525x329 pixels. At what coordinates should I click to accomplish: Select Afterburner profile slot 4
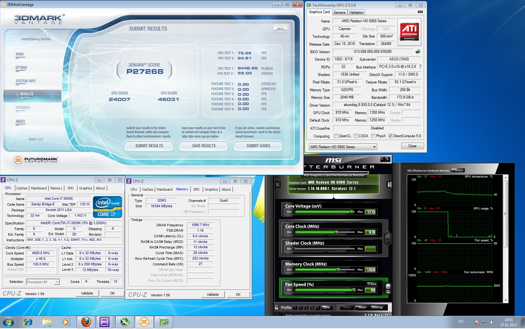[312, 308]
